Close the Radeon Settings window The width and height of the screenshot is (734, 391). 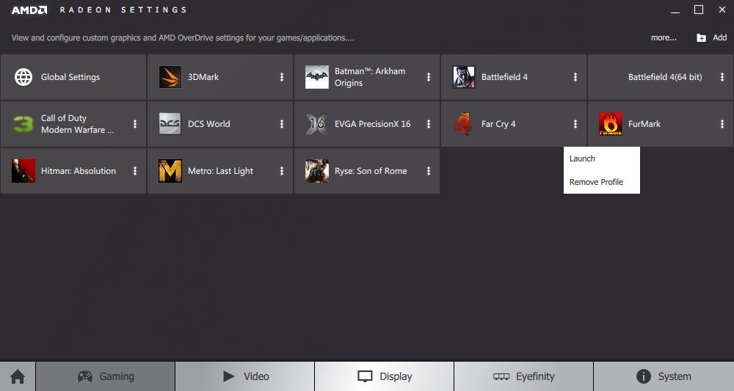(x=722, y=10)
